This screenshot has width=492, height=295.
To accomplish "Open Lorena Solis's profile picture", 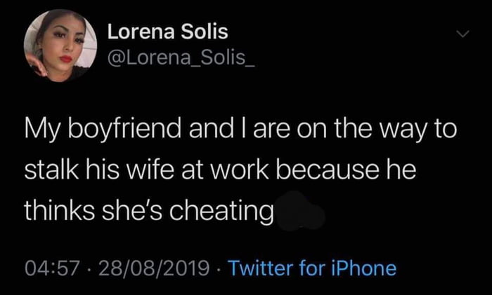I will coord(60,46).
